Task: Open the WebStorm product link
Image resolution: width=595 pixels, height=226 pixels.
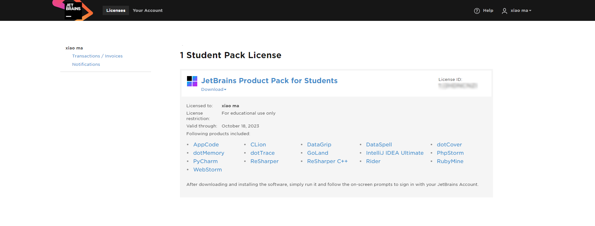Action: point(208,169)
